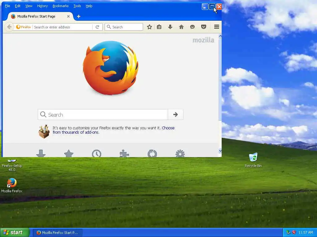This screenshot has width=317, height=237.
Task: Open the Tools menu
Action: coord(77,6)
